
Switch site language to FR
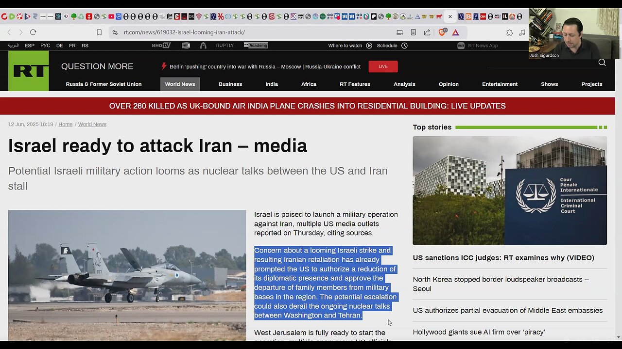click(72, 46)
